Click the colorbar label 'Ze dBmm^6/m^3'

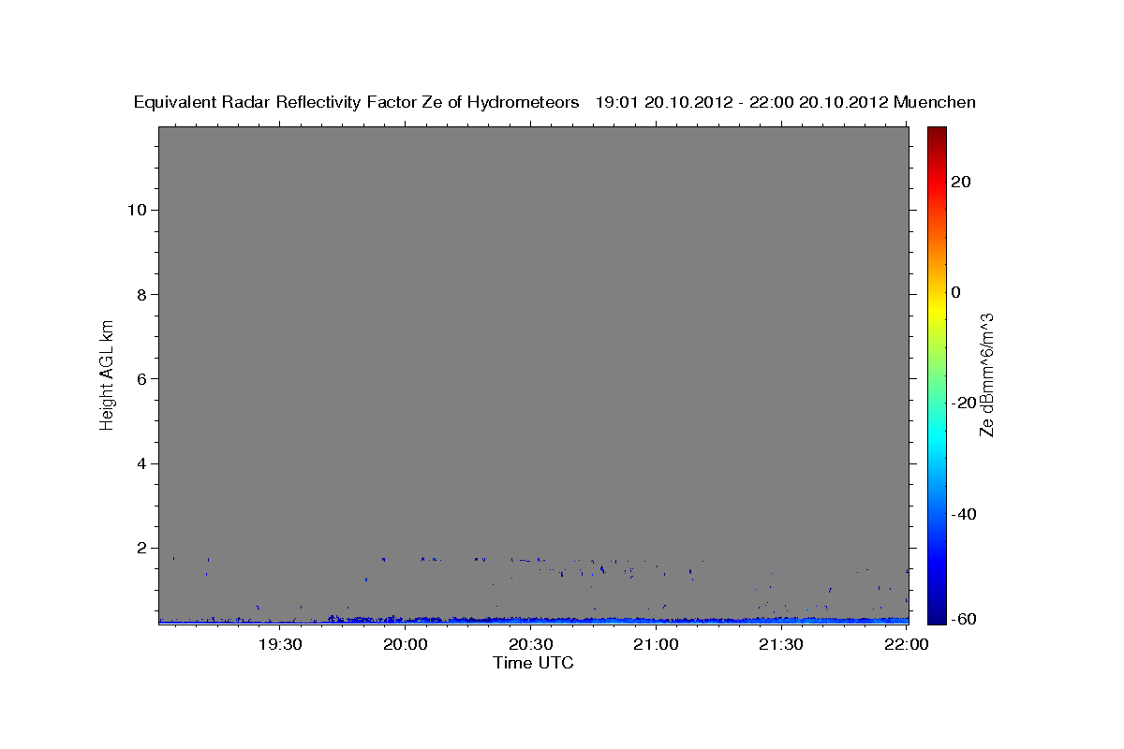pos(986,374)
